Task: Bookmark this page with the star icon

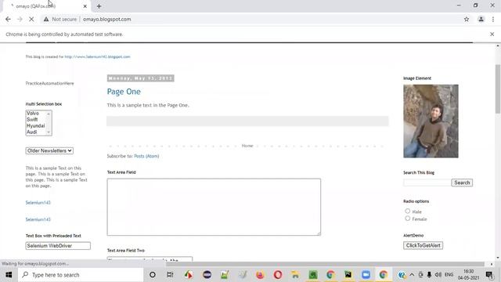Action: 467,19
